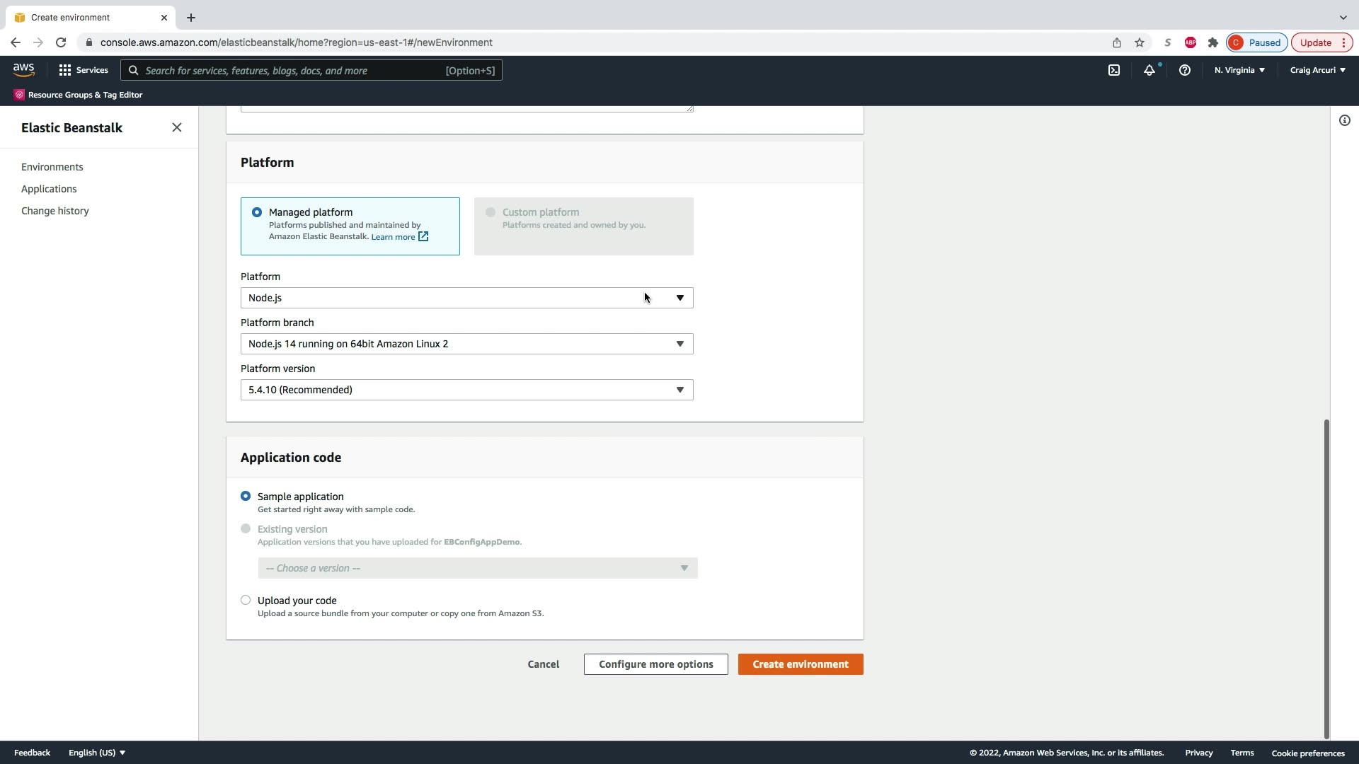Select the Upload your code option

pyautogui.click(x=246, y=600)
